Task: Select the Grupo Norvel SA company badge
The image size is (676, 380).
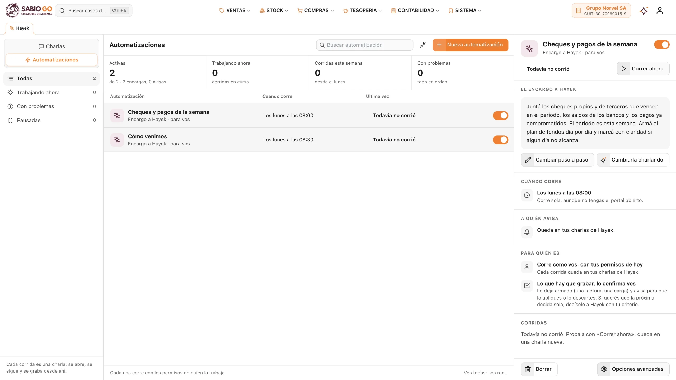Action: click(601, 11)
